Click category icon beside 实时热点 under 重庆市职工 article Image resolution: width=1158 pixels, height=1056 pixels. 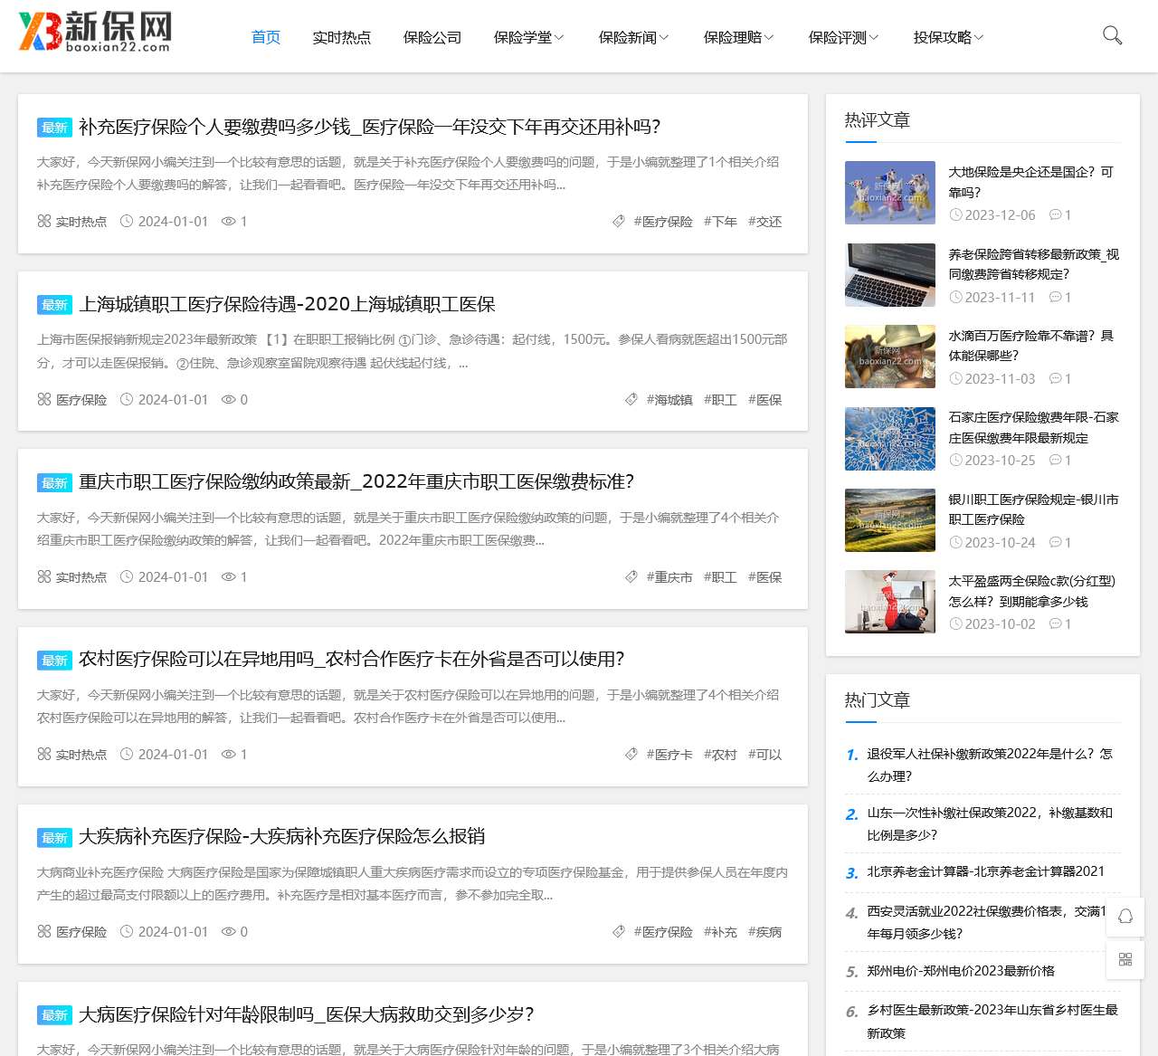tap(43, 576)
